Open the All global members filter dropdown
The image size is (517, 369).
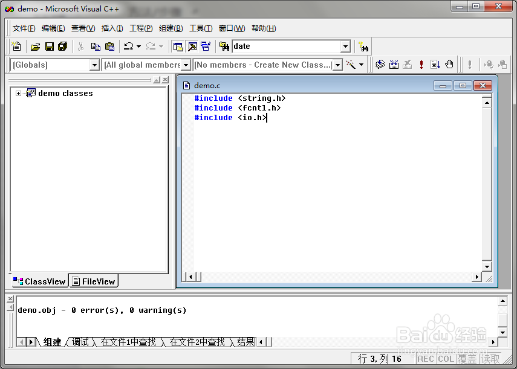[x=186, y=65]
